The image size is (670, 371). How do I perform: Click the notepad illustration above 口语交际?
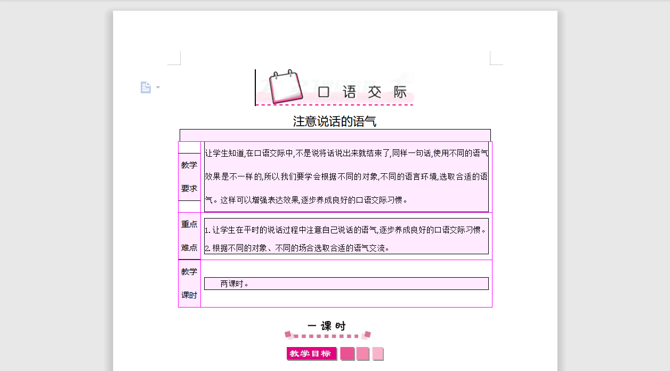286,86
